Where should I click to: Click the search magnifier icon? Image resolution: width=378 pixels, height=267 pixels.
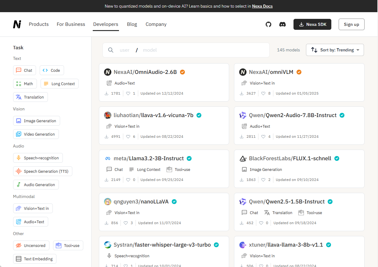[111, 50]
